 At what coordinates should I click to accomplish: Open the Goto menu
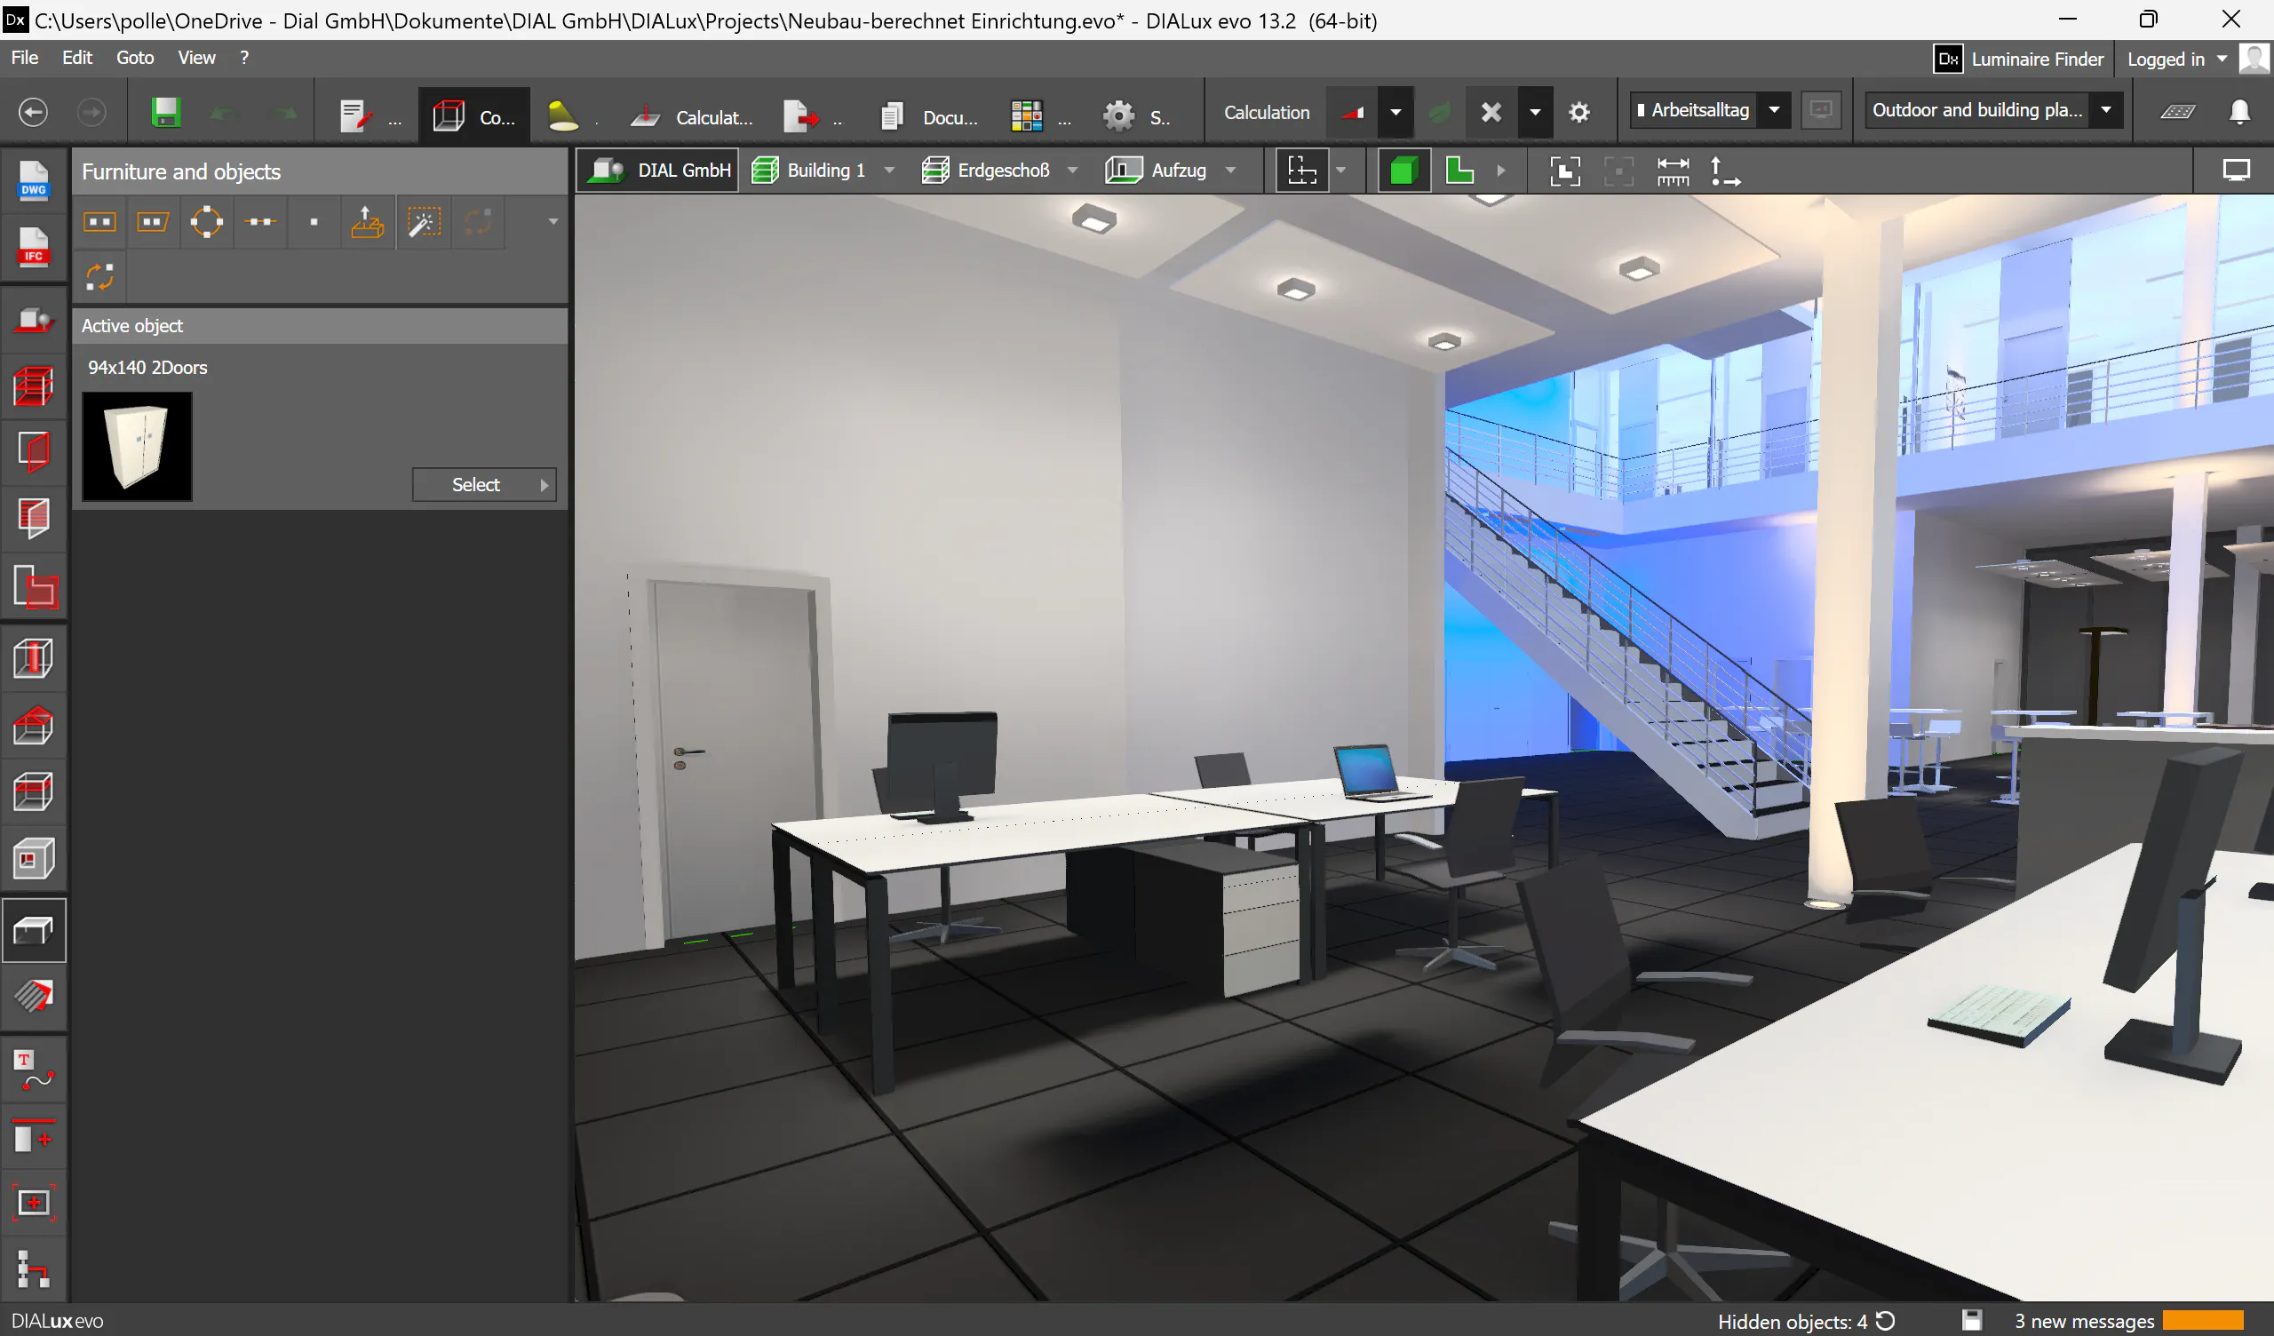(134, 58)
